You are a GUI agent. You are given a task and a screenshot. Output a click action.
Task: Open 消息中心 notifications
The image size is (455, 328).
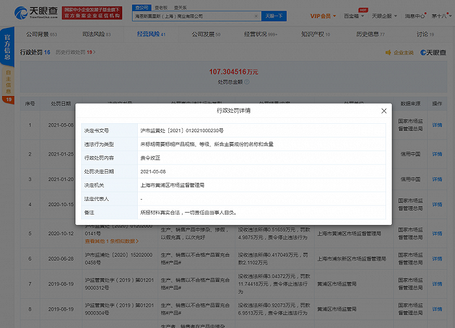point(415,16)
